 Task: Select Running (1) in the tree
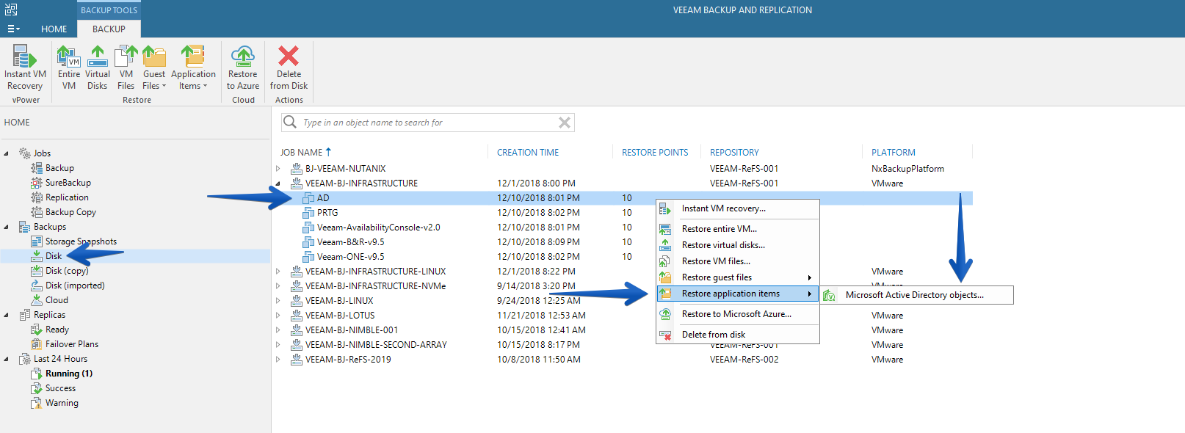pos(68,374)
